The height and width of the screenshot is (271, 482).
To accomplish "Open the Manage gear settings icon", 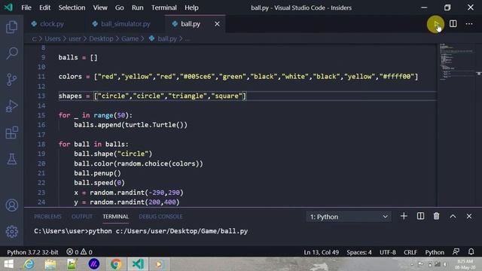I will pyautogui.click(x=12, y=232).
